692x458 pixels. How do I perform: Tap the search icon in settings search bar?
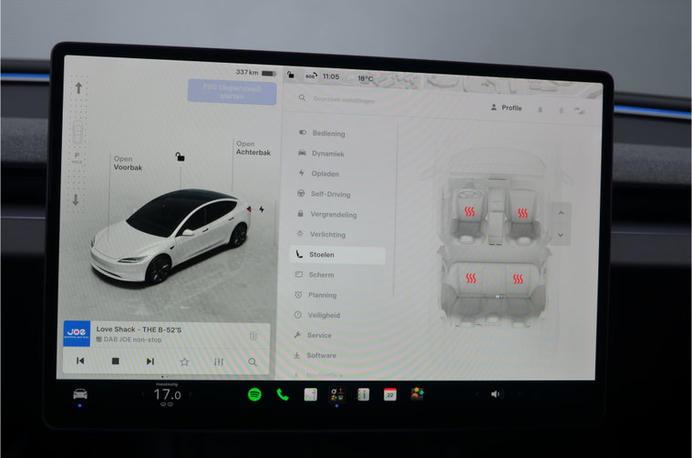302,97
